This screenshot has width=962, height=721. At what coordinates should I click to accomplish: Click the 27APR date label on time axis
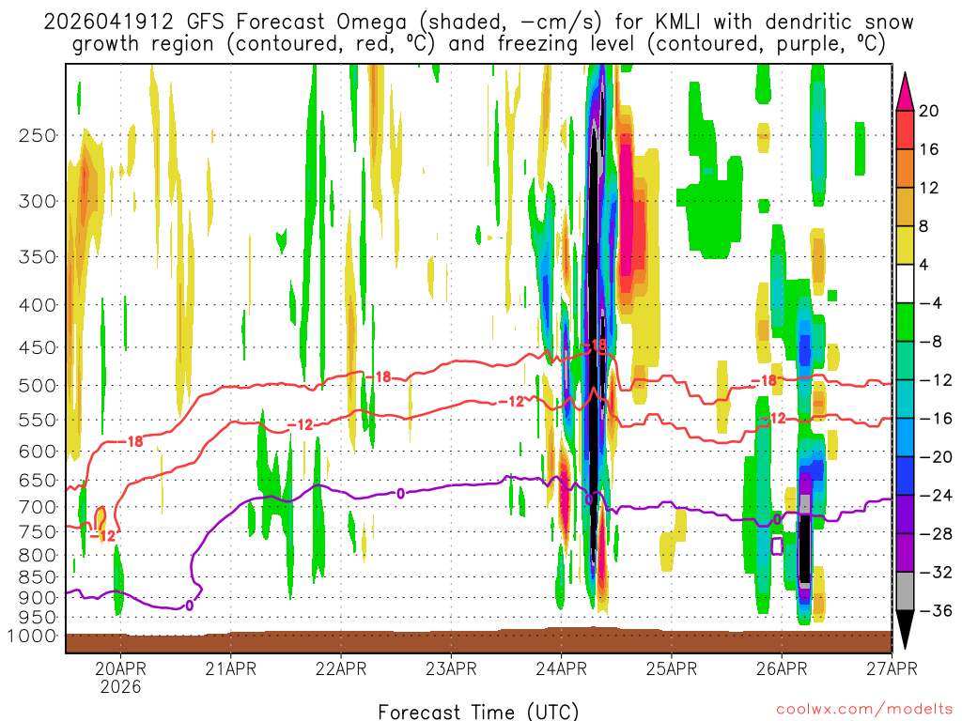coord(892,668)
